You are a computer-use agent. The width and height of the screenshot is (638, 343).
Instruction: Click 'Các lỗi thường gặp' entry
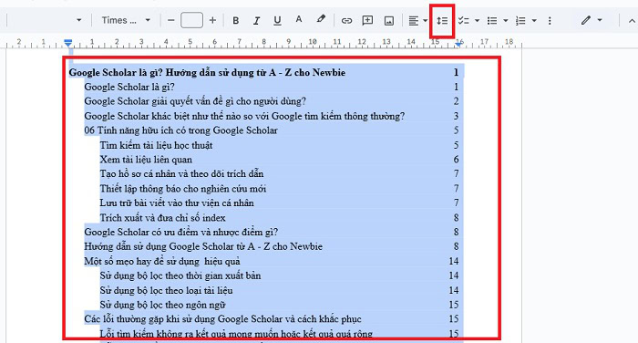[x=222, y=319]
